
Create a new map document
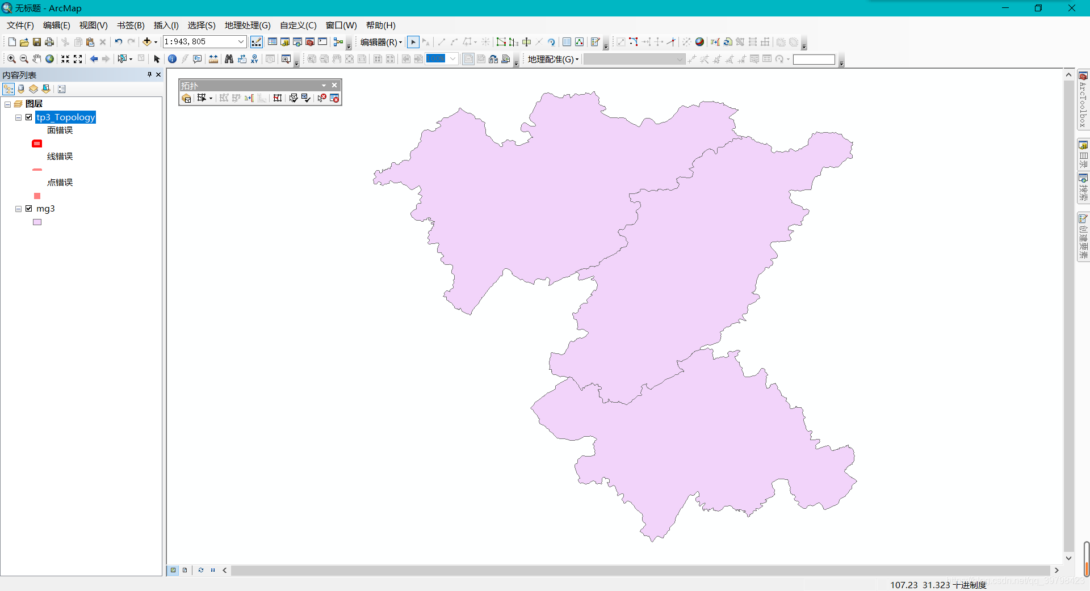click(12, 42)
